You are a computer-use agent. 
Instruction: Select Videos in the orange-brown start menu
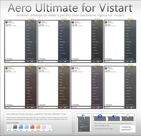tap(61, 82)
